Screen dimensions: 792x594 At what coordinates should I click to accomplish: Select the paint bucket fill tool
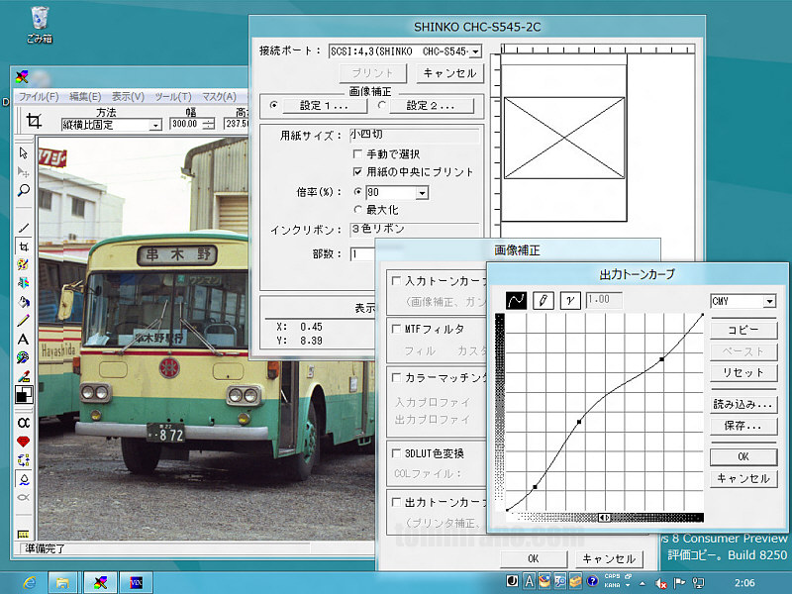point(24,301)
